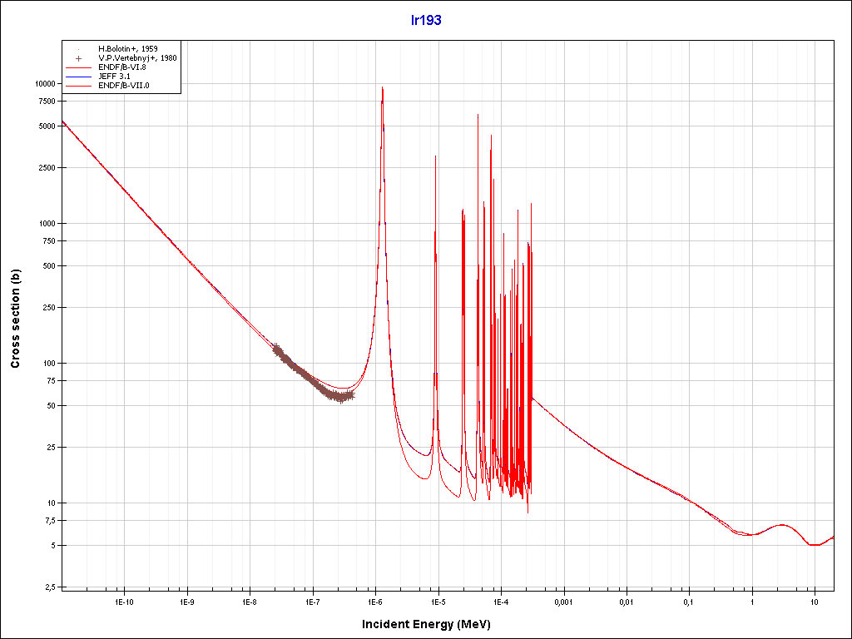Click the JEFF 3.1 legend label

point(116,77)
